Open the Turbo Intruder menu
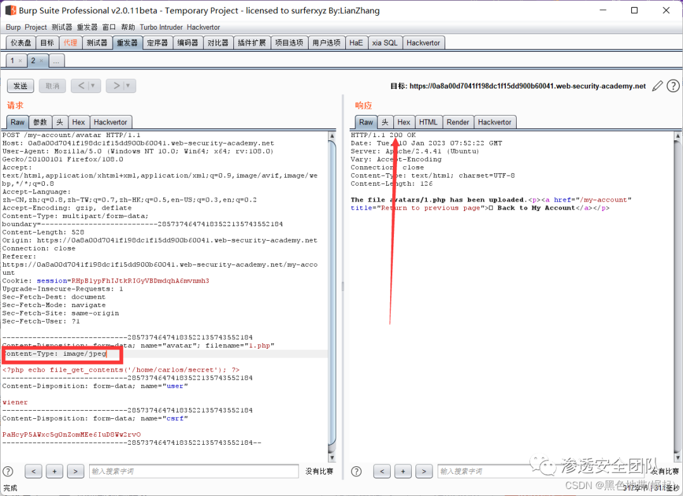 [161, 27]
